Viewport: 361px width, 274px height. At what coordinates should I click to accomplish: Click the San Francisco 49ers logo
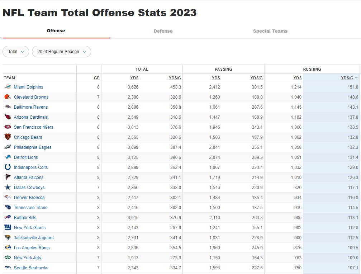8,127
